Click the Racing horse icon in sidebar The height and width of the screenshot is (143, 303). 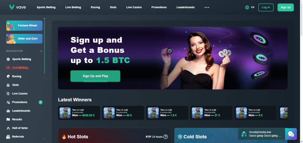point(8,77)
